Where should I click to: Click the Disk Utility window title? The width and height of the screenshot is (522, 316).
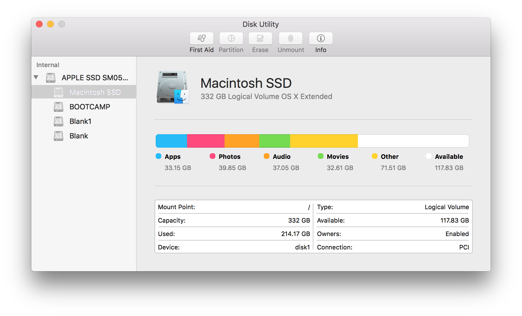click(261, 24)
